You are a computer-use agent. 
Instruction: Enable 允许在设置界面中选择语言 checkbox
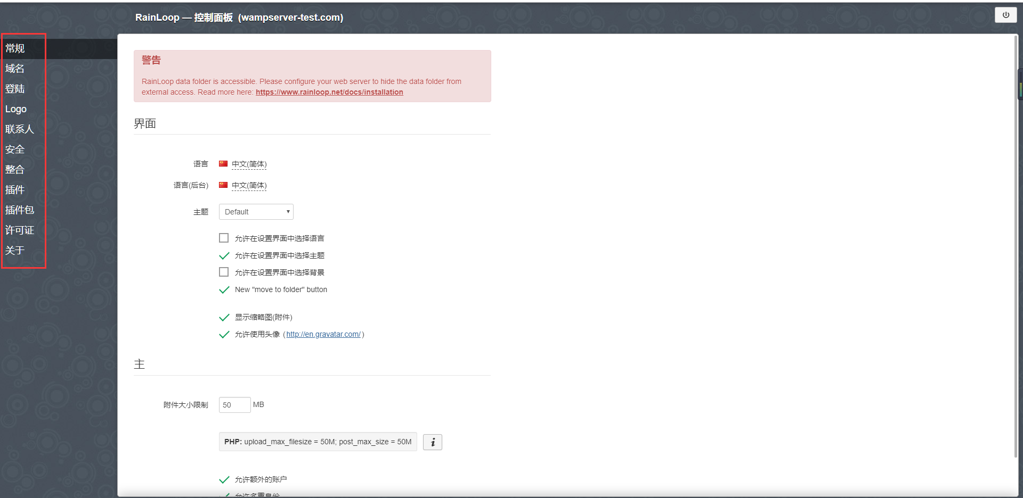224,238
